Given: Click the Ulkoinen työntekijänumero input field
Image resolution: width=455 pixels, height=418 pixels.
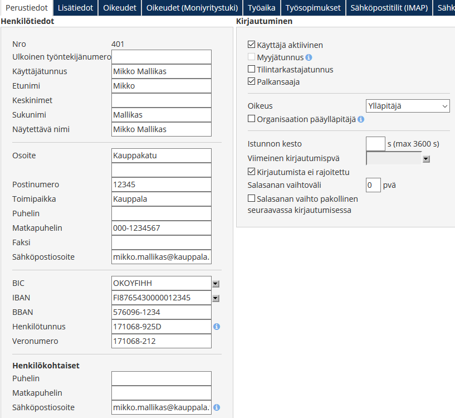Looking at the screenshot, I should click(x=162, y=57).
